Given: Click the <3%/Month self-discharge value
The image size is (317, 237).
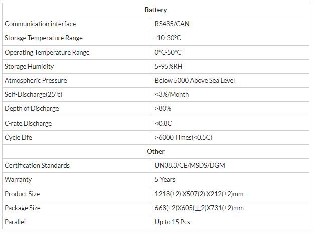Looking at the screenshot, I should click(x=172, y=94).
